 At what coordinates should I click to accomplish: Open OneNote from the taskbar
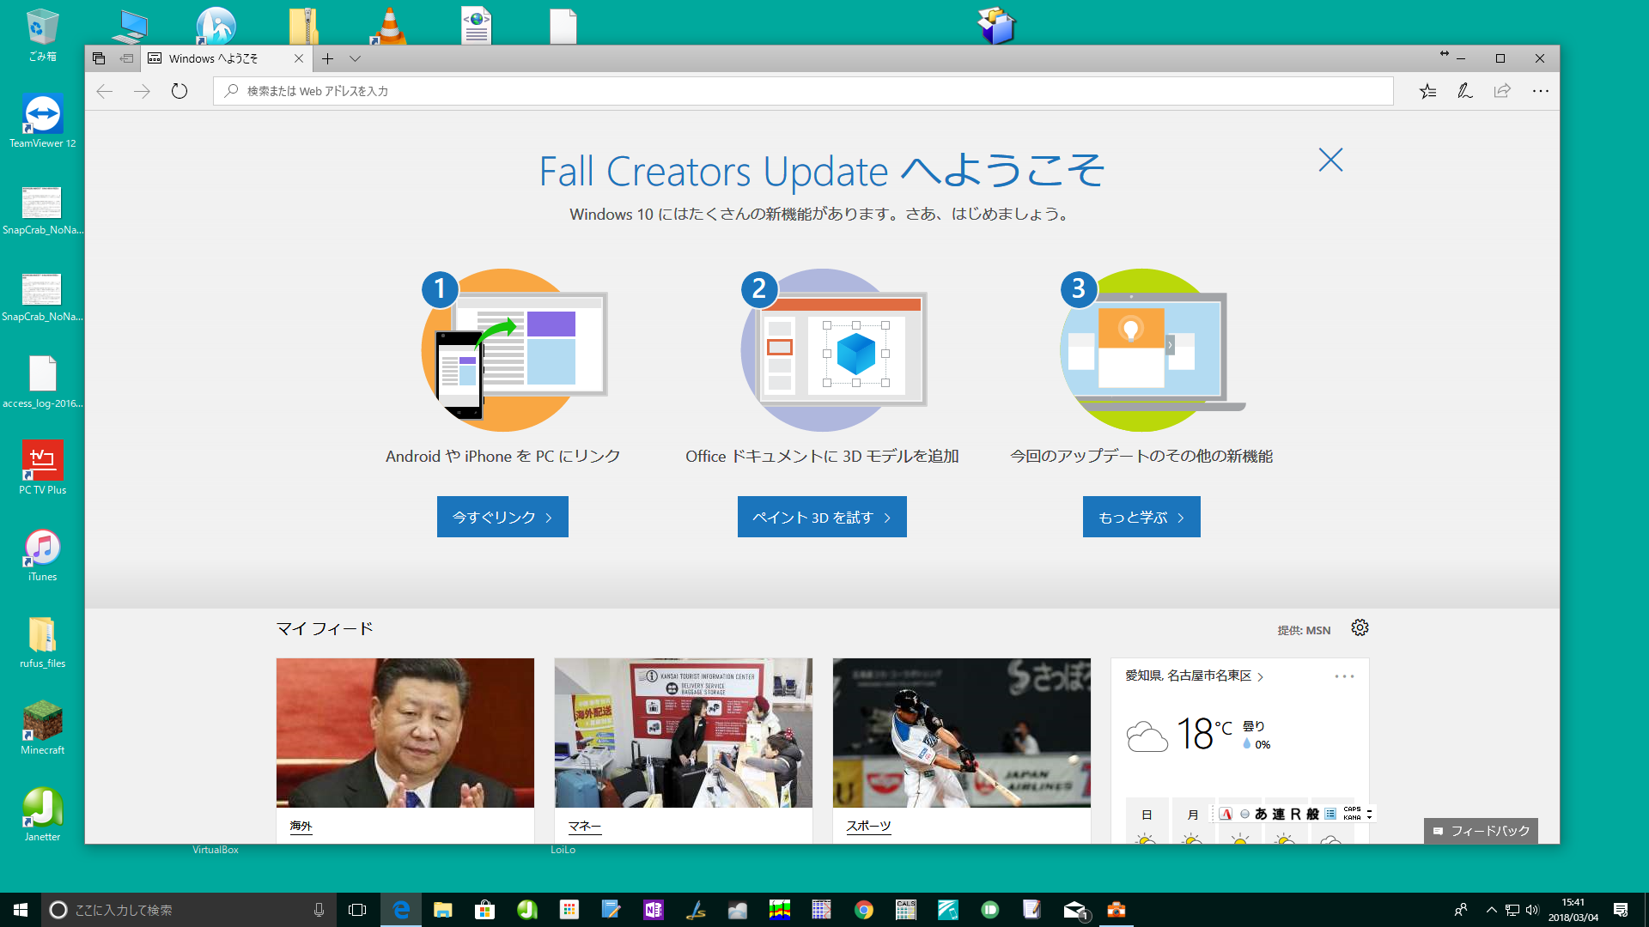(x=653, y=910)
